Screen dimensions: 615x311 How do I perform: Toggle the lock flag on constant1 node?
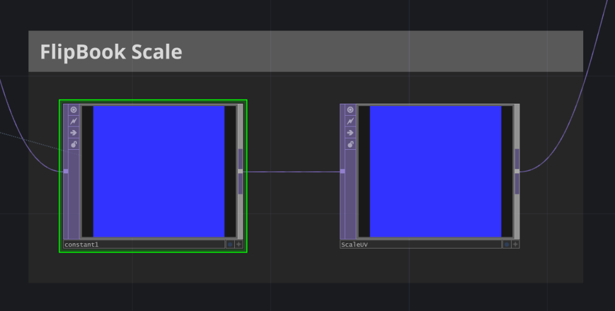[x=74, y=144]
